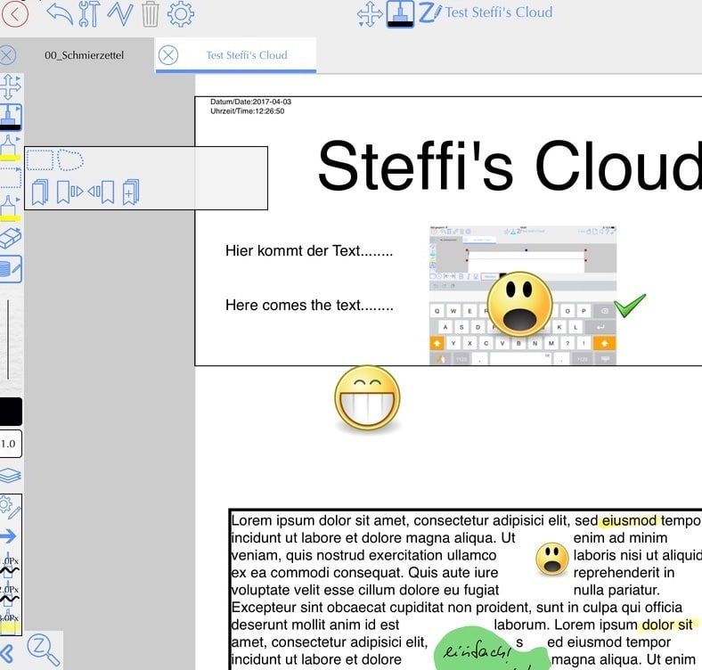Open the layers stack icon
The height and width of the screenshot is (670, 702).
pos(11,475)
